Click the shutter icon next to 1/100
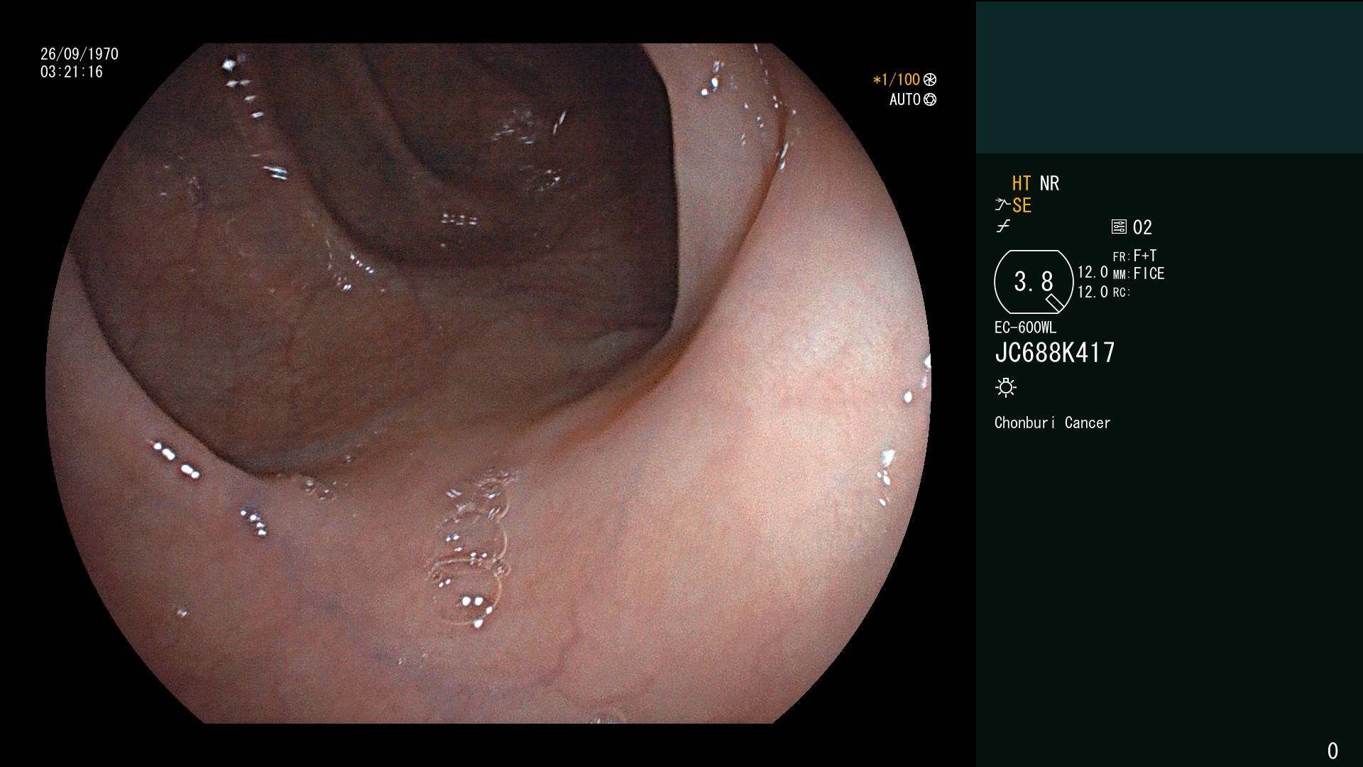The height and width of the screenshot is (767, 1363). [930, 80]
